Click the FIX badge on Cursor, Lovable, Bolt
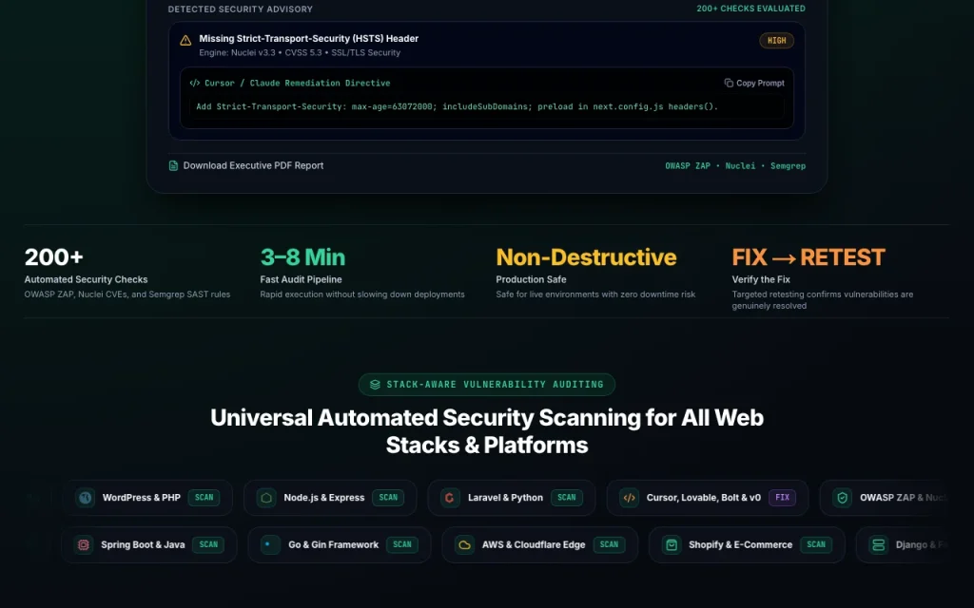 pyautogui.click(x=782, y=498)
